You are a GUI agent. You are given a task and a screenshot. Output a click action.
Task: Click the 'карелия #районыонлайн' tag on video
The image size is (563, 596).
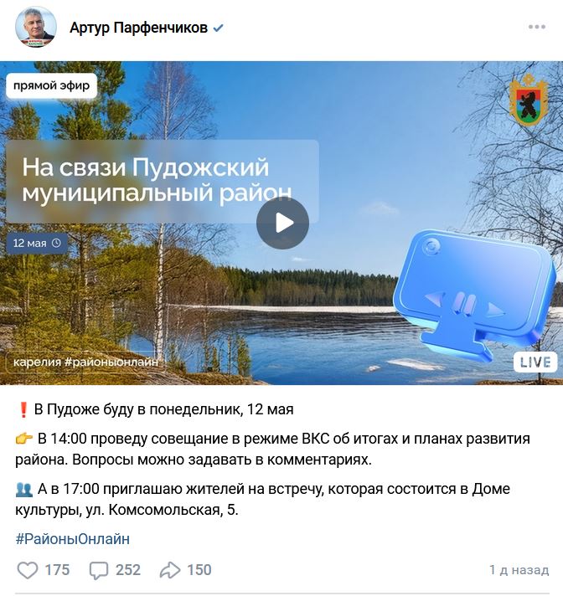[85, 362]
